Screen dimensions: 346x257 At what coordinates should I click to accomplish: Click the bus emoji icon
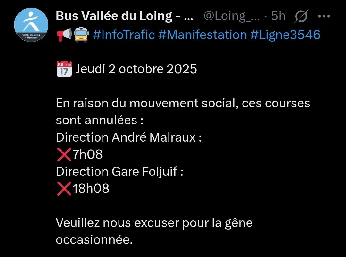tap(81, 35)
